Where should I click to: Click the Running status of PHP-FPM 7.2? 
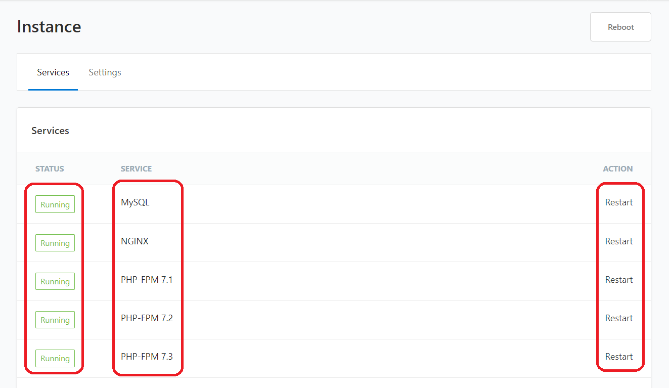click(55, 320)
